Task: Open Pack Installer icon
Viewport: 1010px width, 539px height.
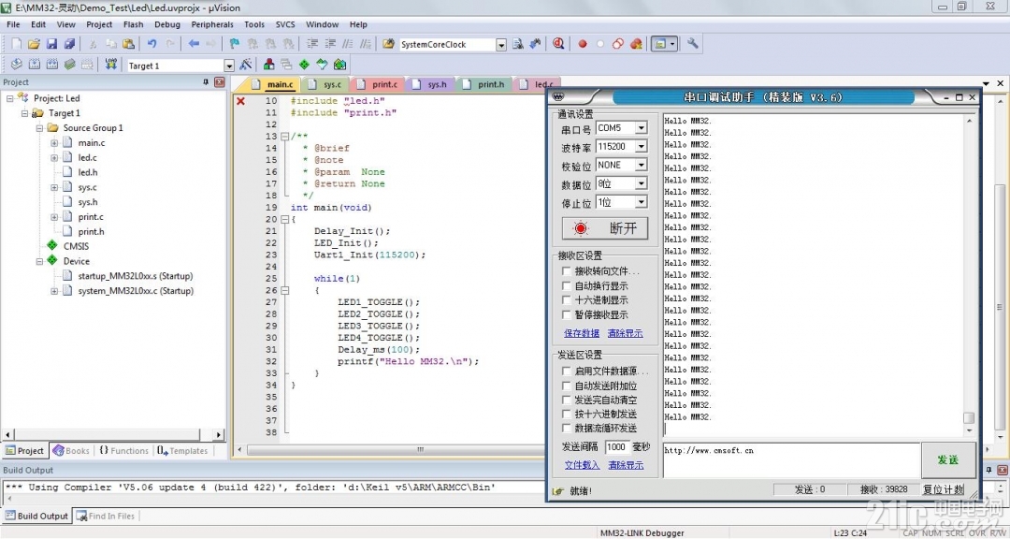Action: pyautogui.click(x=339, y=65)
